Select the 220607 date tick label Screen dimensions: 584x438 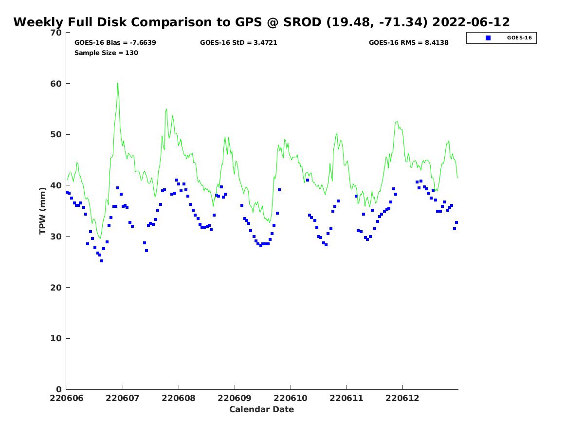(123, 398)
